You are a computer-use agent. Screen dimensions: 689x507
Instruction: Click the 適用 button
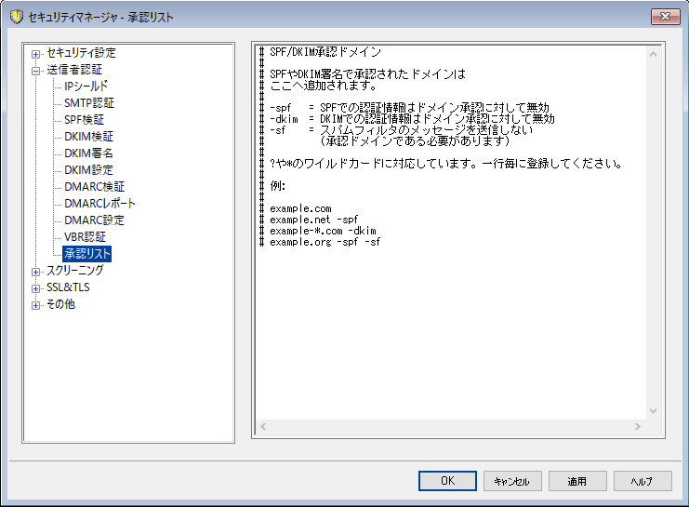point(577,481)
